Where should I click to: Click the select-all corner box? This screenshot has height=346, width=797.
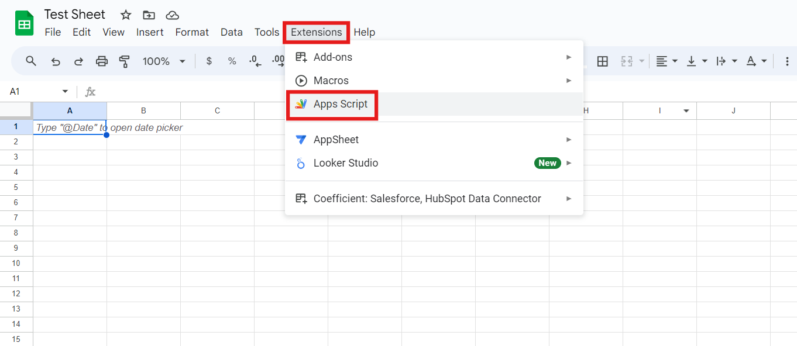[x=16, y=110]
